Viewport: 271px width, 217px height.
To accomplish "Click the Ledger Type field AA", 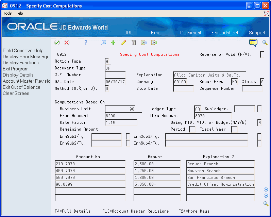I will point(197,109).
